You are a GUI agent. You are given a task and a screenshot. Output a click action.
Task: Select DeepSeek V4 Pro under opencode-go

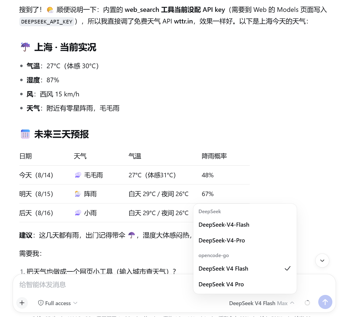(245, 284)
